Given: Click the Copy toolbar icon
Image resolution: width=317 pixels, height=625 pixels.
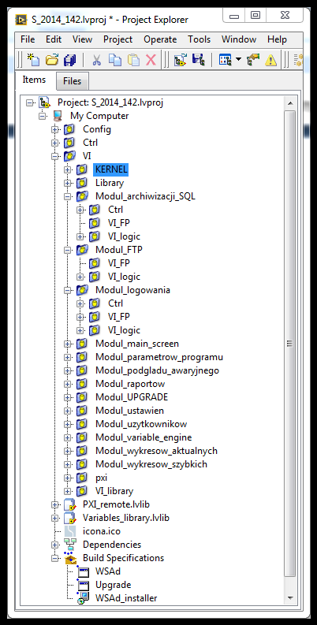Looking at the screenshot, I should (x=115, y=60).
